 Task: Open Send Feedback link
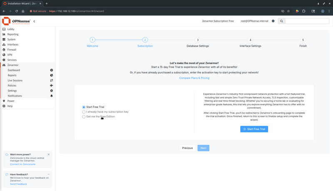tap(18, 184)
